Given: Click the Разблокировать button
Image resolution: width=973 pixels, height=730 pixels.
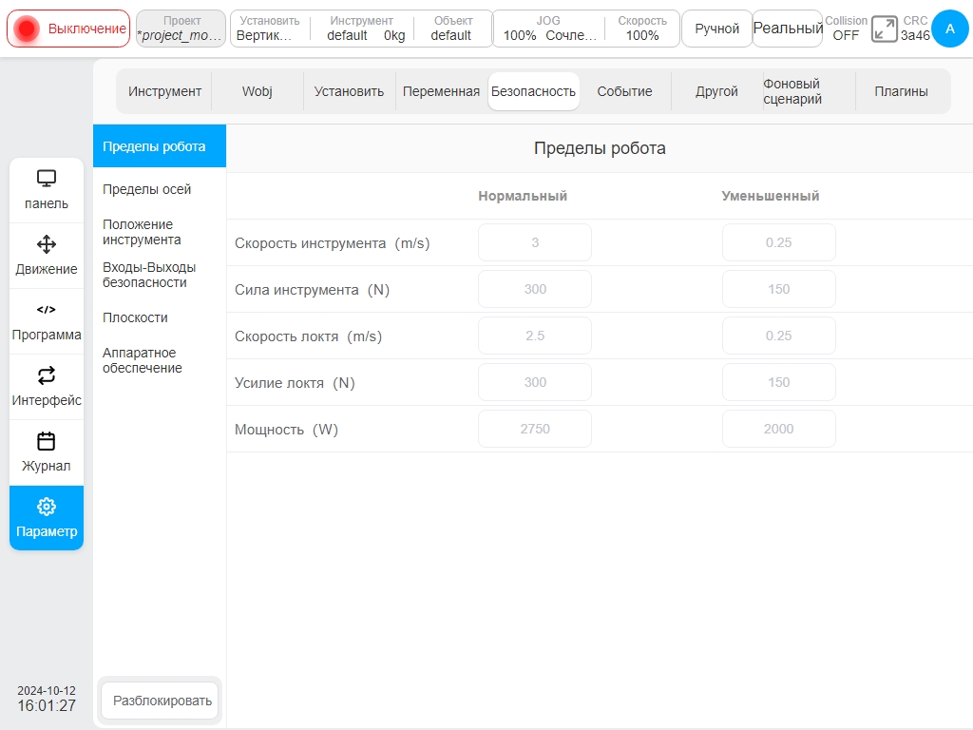Looking at the screenshot, I should (160, 701).
